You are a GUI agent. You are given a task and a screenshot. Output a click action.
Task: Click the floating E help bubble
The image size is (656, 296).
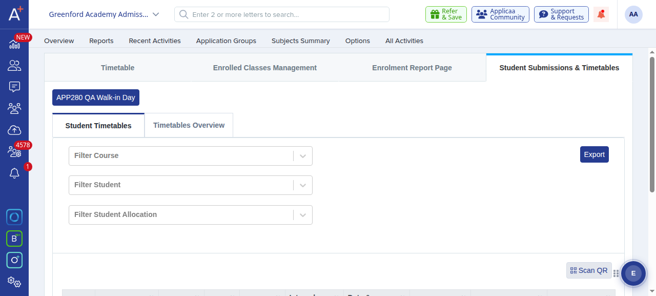[633, 273]
